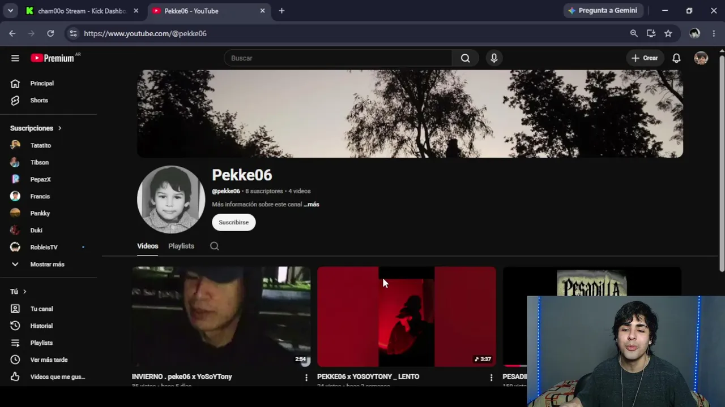Viewport: 725px width, 407px height.
Task: Open more options for PEKKE06 x YOSOYTONY _ LENTO
Action: coord(491,377)
